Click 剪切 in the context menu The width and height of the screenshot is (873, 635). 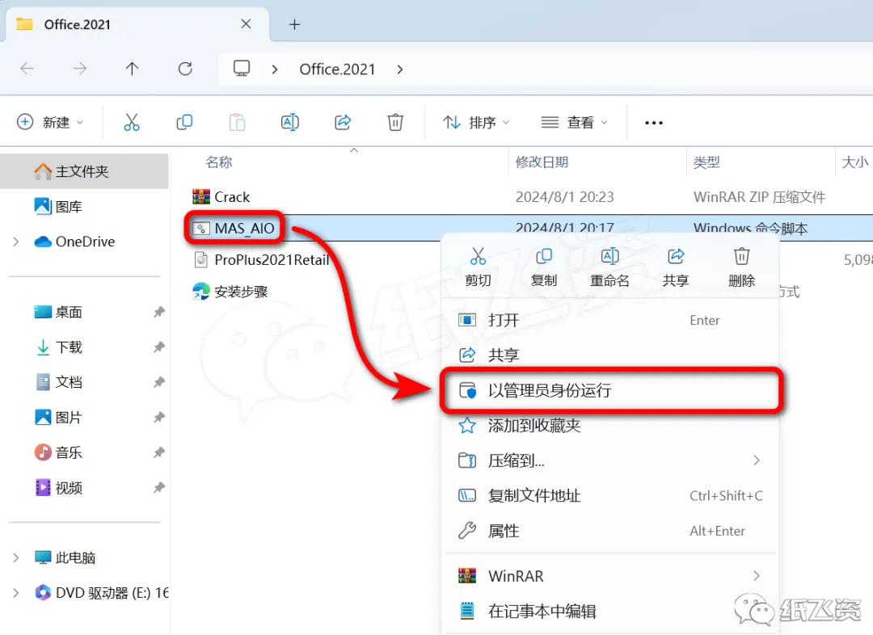coord(478,267)
